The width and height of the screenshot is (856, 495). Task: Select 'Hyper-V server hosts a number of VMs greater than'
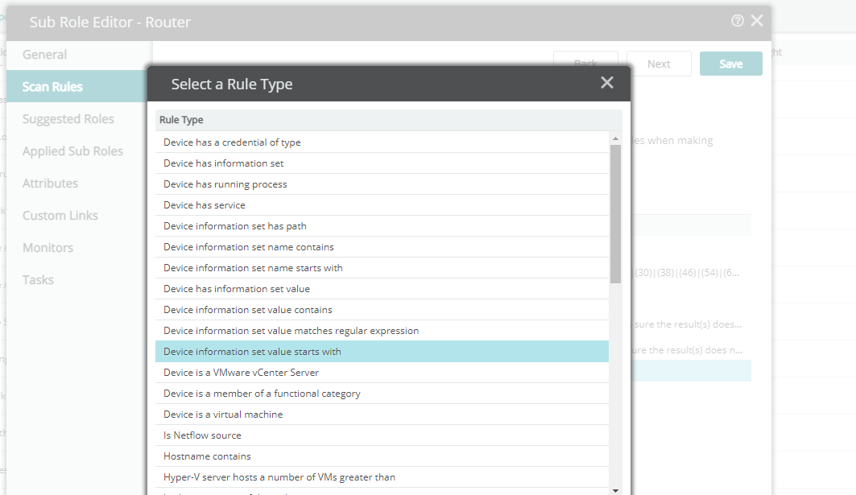383,477
